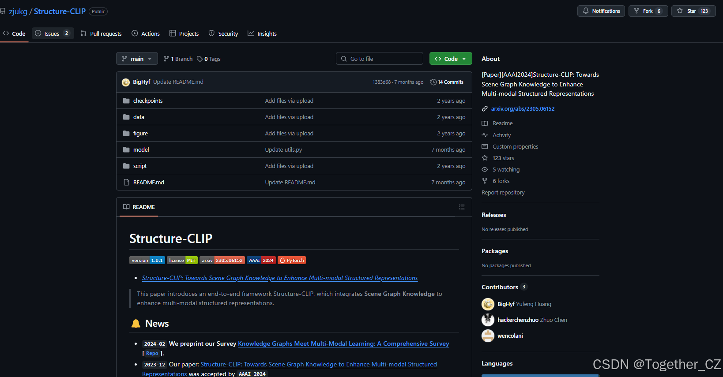The height and width of the screenshot is (377, 723).
Task: Open the Actions tab
Action: point(146,34)
